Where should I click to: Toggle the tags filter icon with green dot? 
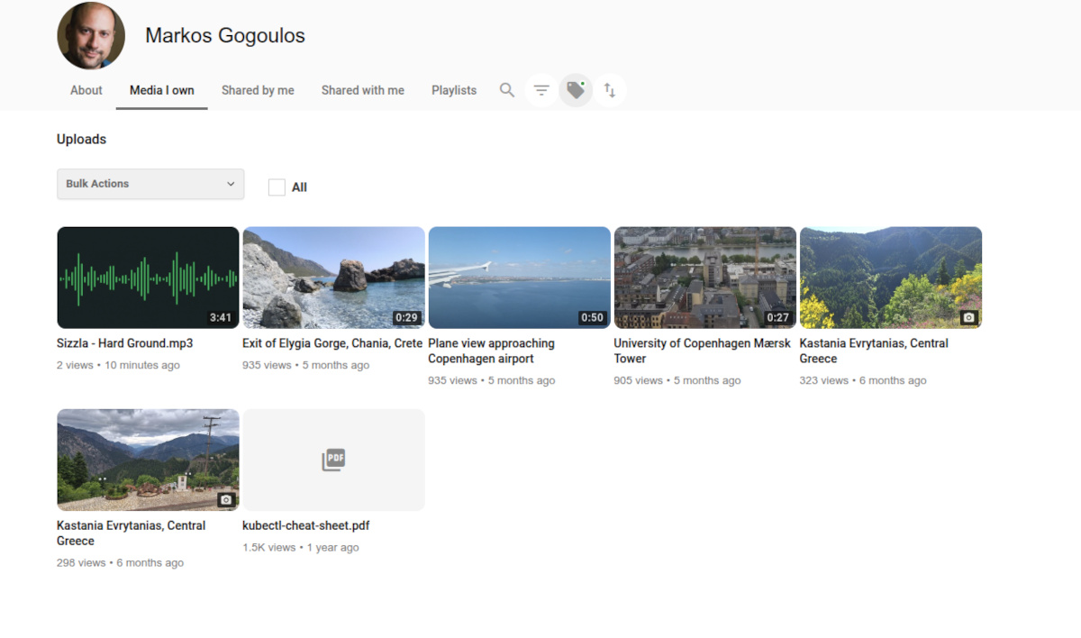tap(576, 90)
